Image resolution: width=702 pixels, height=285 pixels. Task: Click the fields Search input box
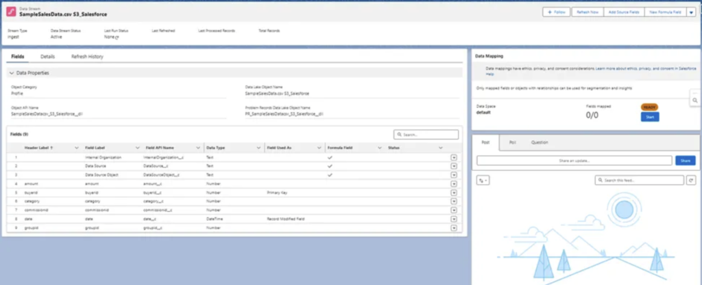tap(426, 134)
